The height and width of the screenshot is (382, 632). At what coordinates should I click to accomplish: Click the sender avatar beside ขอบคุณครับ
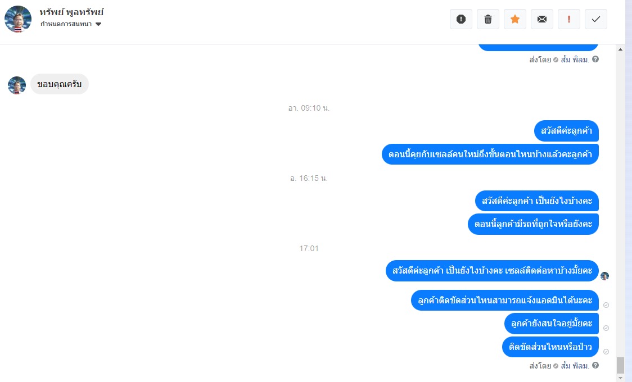coord(17,85)
